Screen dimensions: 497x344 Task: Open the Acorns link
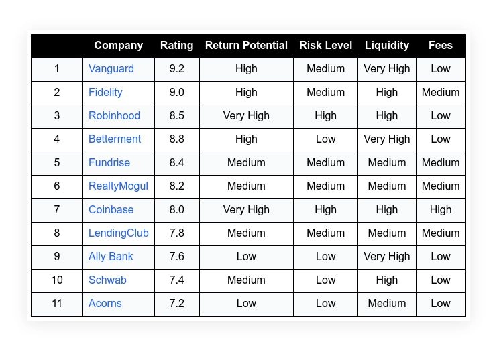pos(105,304)
